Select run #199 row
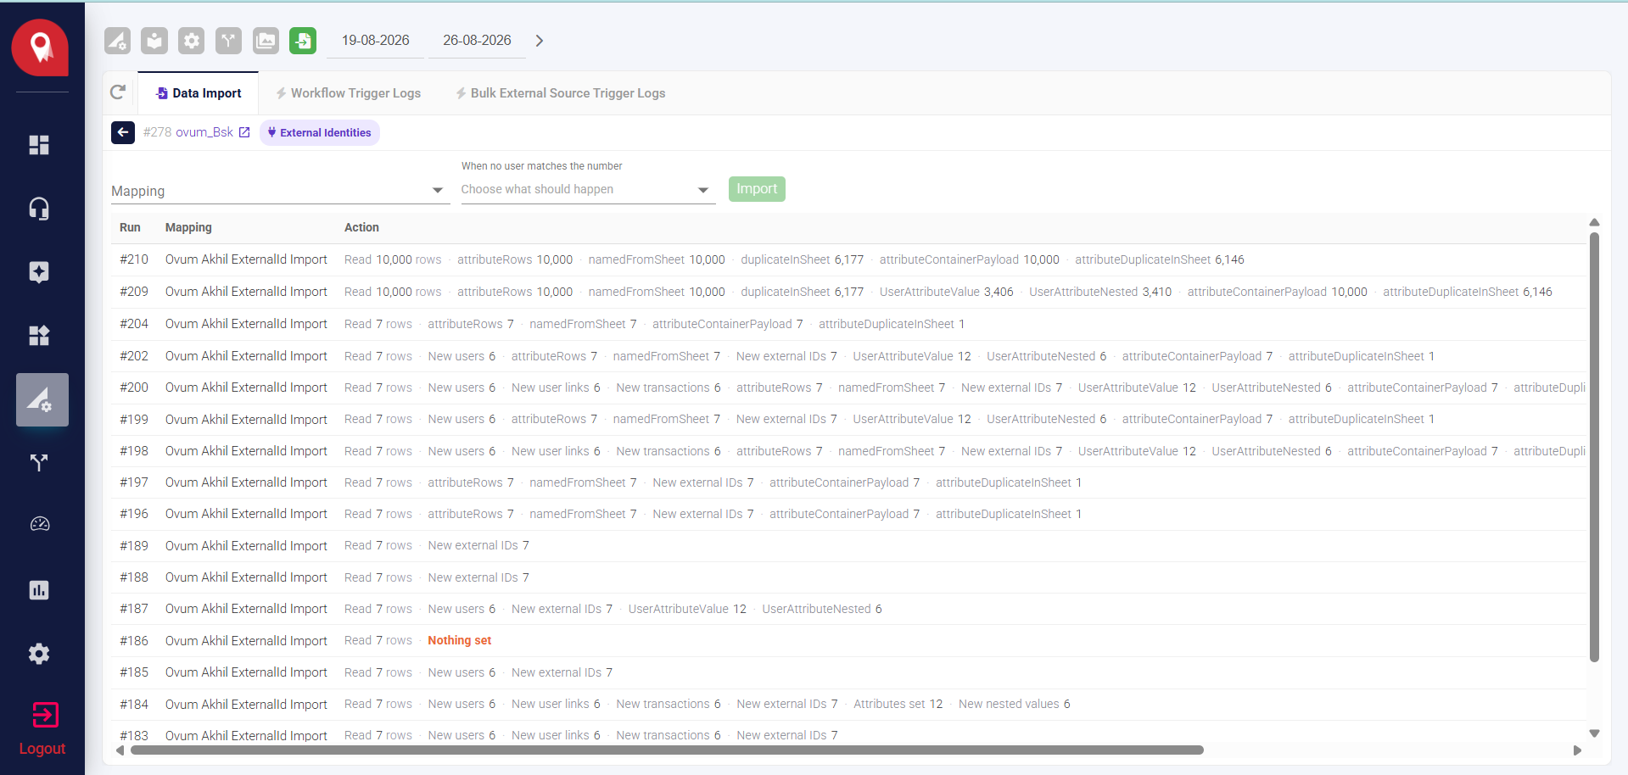 848,419
